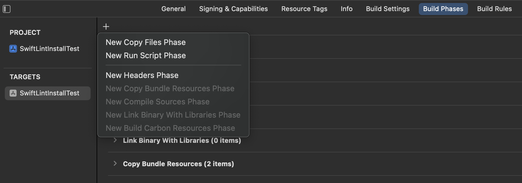The height and width of the screenshot is (183, 522).
Task: Click the plus icon to add build phase
Action: coord(106,27)
